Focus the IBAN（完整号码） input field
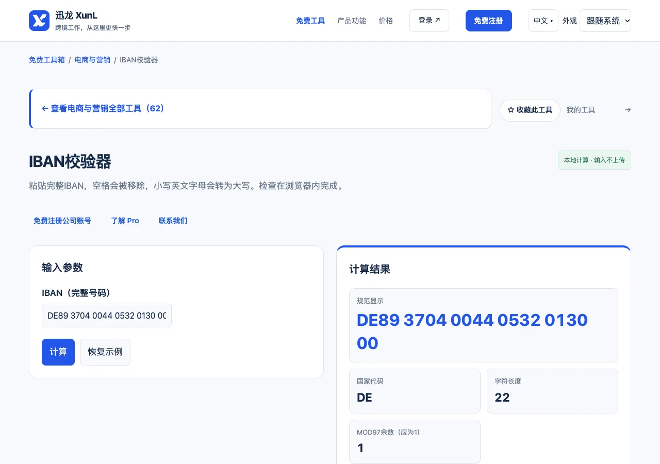 107,316
